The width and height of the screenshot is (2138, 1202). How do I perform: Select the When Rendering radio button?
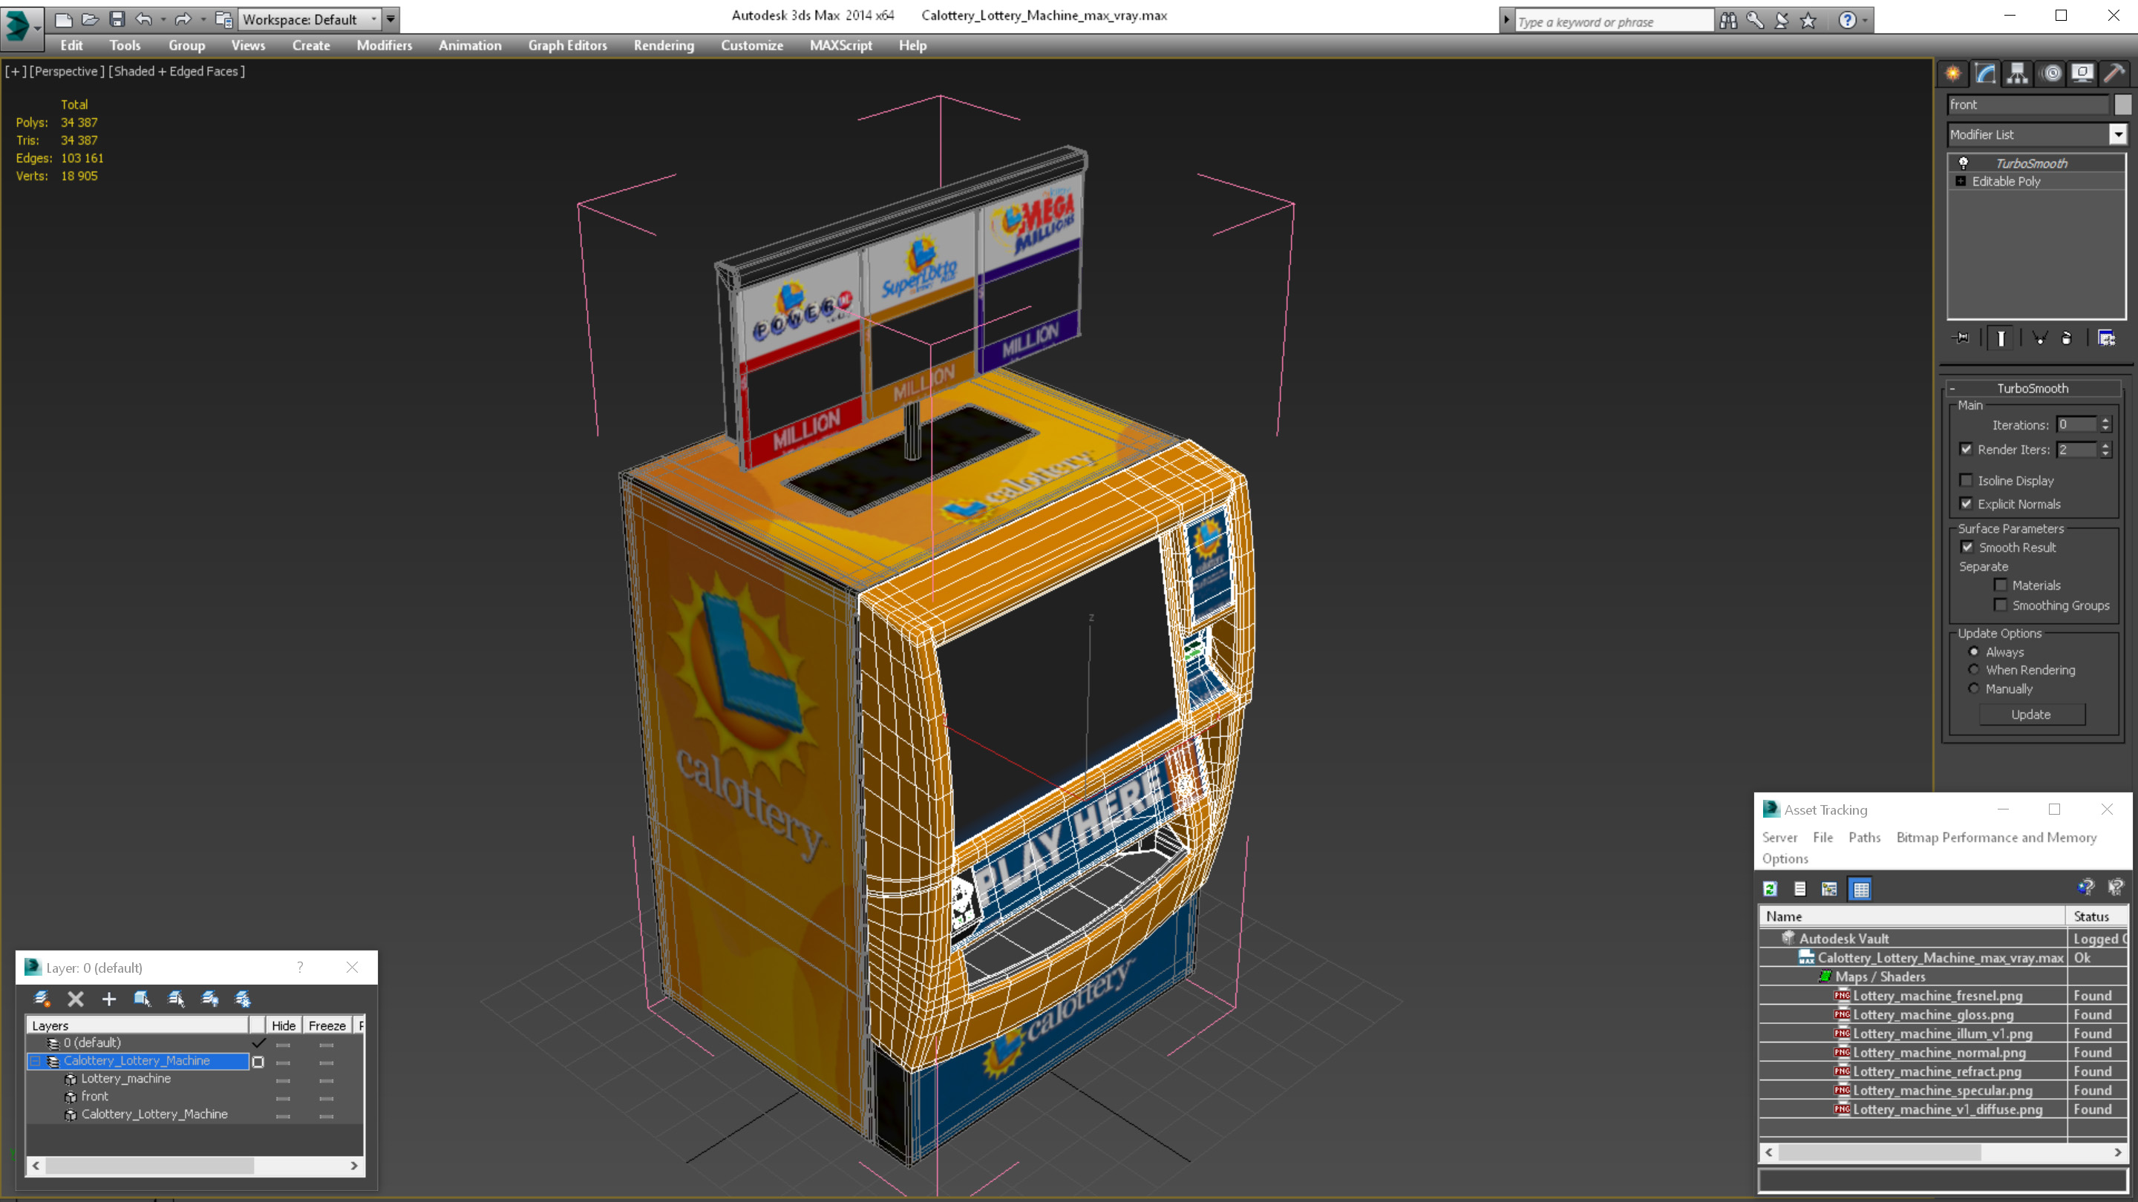[x=1974, y=669]
